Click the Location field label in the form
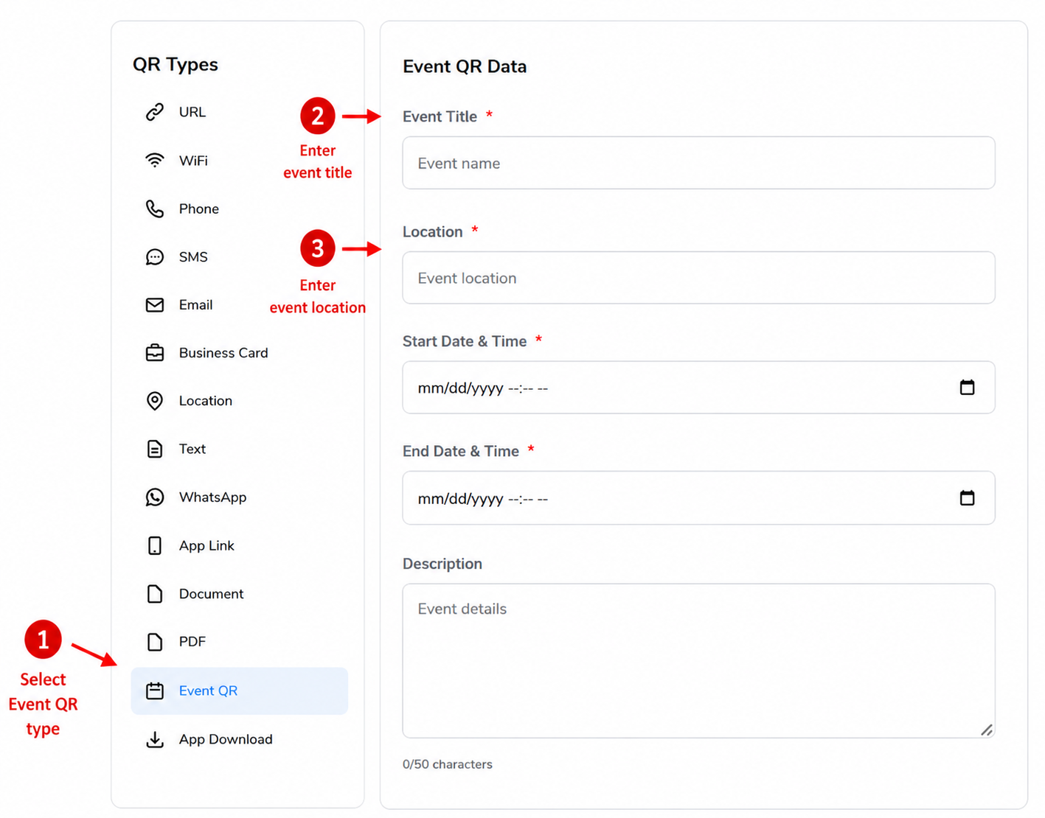This screenshot has height=818, width=1045. (x=433, y=231)
